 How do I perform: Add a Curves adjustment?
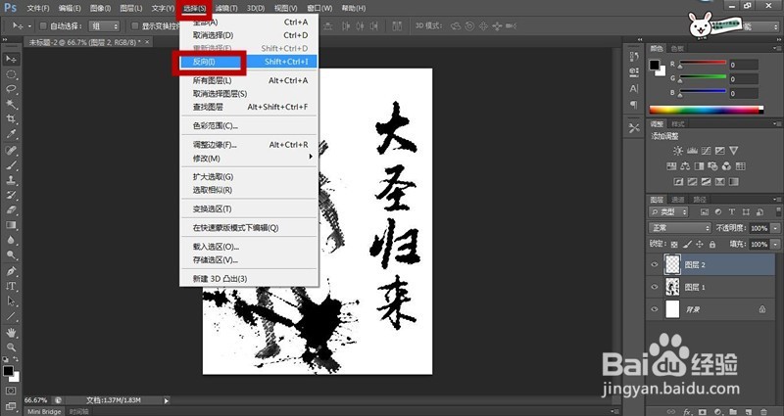tap(706, 151)
